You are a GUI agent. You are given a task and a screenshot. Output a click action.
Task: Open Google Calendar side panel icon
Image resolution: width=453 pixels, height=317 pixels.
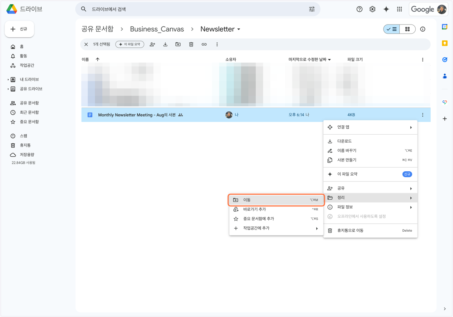(x=445, y=27)
